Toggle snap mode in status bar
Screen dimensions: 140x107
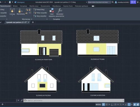pos(107,104)
